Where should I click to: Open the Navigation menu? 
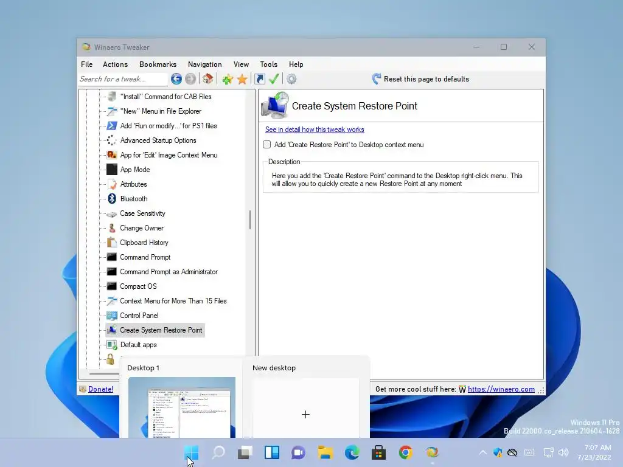pos(204,64)
